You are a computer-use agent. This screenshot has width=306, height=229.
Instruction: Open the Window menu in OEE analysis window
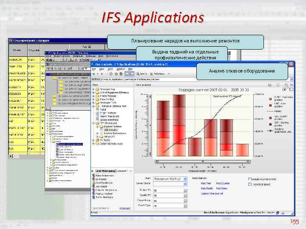tap(121, 69)
